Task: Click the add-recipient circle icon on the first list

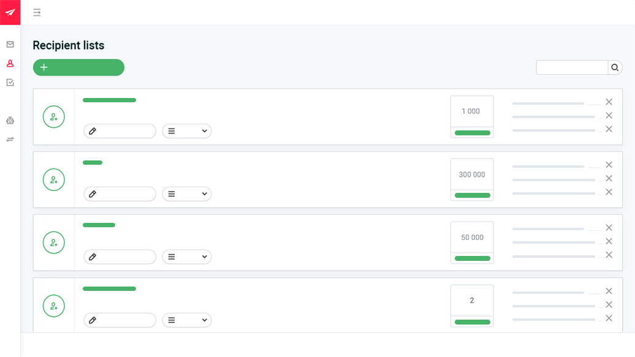Action: pyautogui.click(x=53, y=116)
